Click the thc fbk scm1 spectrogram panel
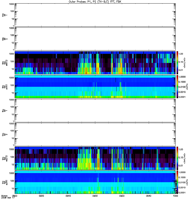This screenshot has height=203, width=190. coord(95,182)
